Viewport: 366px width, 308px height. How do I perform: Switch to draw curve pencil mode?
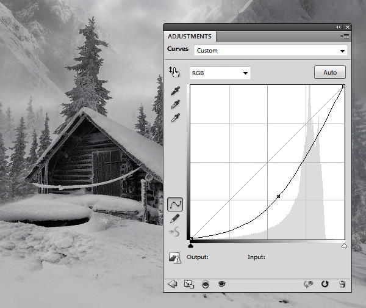coord(175,218)
